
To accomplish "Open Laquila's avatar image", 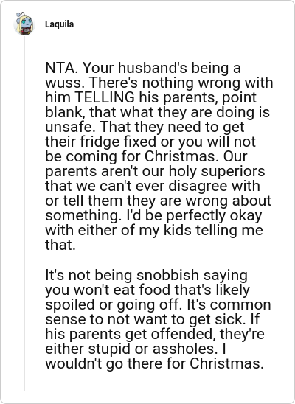I will pyautogui.click(x=24, y=24).
